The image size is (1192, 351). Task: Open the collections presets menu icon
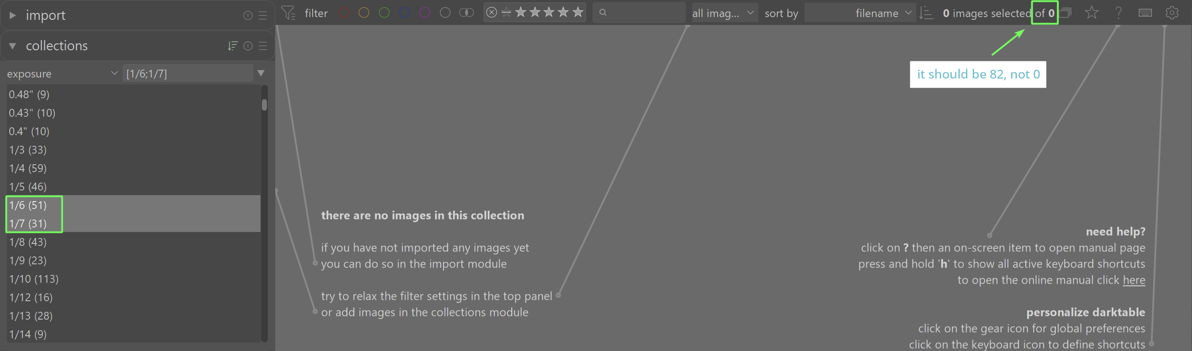pyautogui.click(x=263, y=46)
